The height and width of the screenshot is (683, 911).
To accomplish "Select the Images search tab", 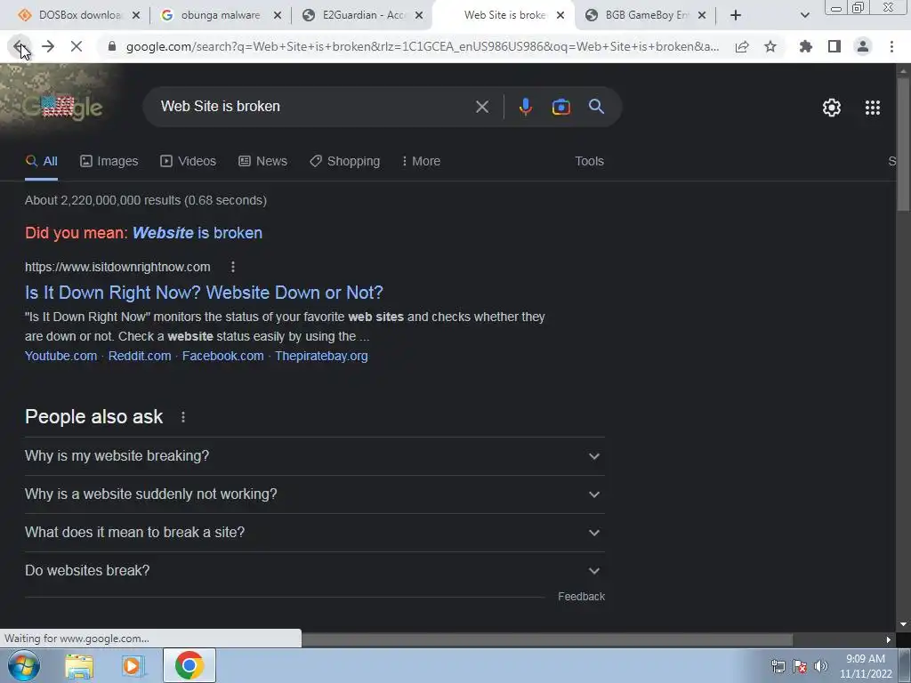I will pos(109,161).
